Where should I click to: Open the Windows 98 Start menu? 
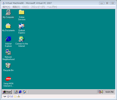coord(7,92)
